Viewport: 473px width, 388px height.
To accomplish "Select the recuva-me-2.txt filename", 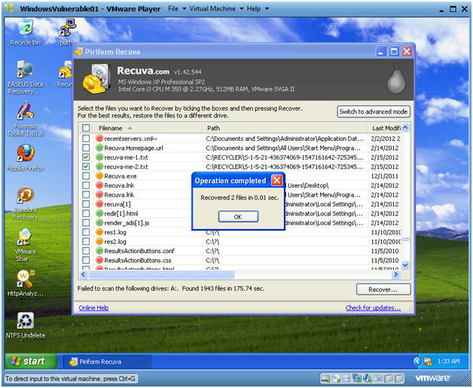I will (126, 167).
